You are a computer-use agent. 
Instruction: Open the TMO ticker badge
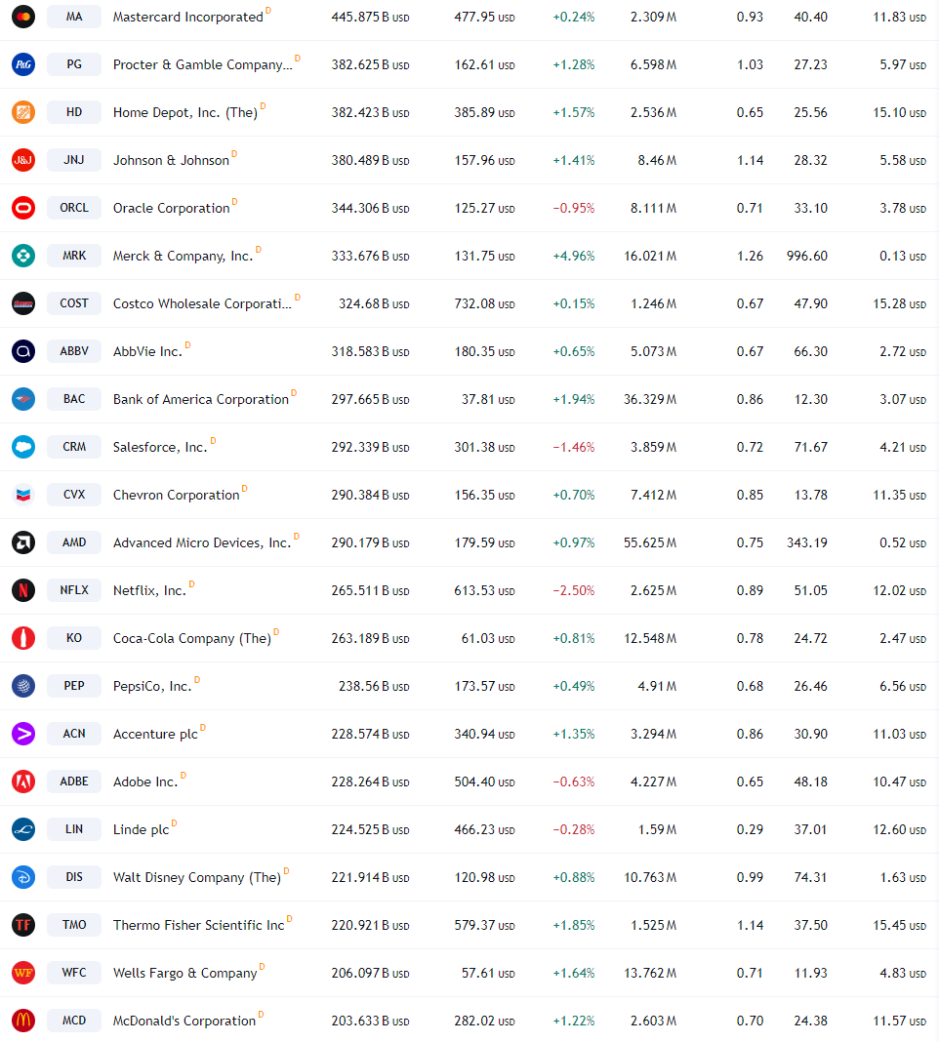tap(74, 925)
